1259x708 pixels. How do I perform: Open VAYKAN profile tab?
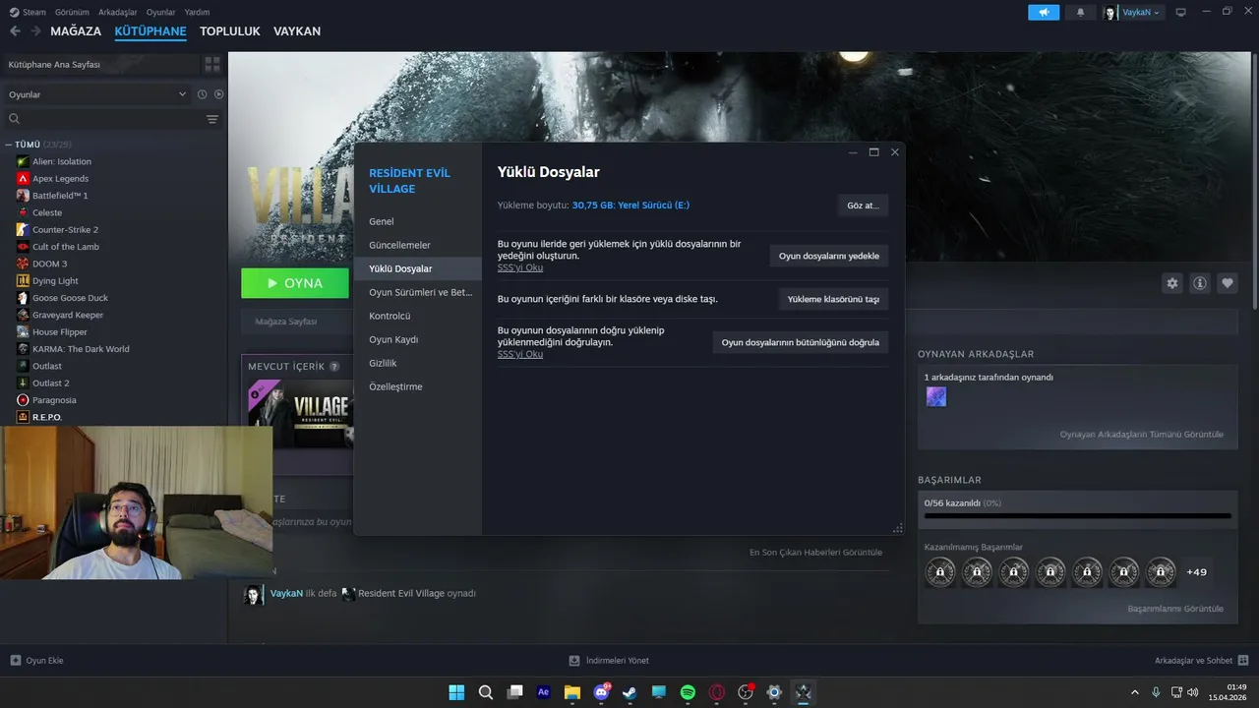(297, 31)
